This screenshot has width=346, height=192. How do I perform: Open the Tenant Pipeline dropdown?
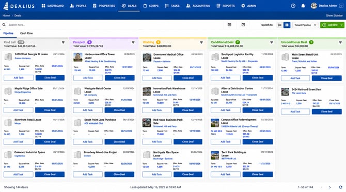click(x=305, y=25)
